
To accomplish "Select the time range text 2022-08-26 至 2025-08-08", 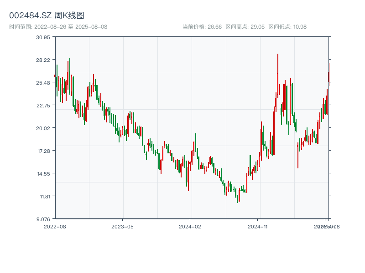I will (x=71, y=27).
